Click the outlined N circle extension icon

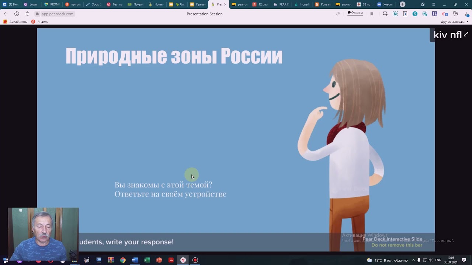pyautogui.click(x=425, y=14)
